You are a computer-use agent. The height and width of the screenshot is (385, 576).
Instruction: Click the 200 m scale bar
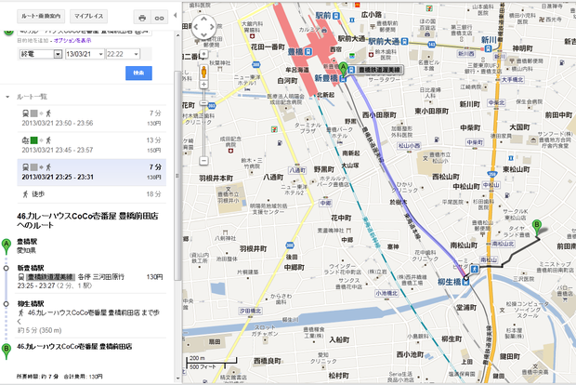coord(212,362)
